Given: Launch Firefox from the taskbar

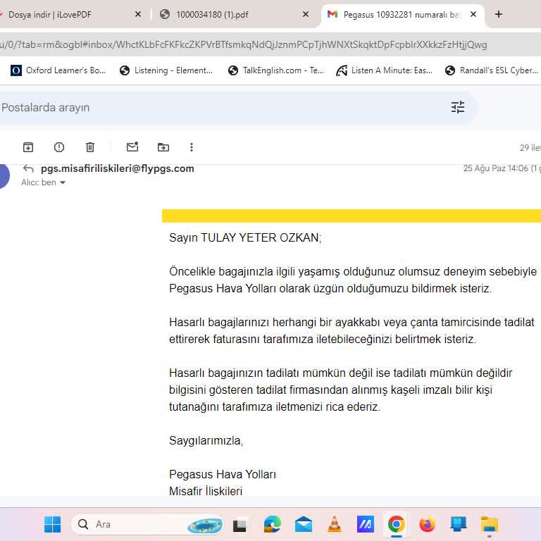Looking at the screenshot, I should click(x=427, y=524).
